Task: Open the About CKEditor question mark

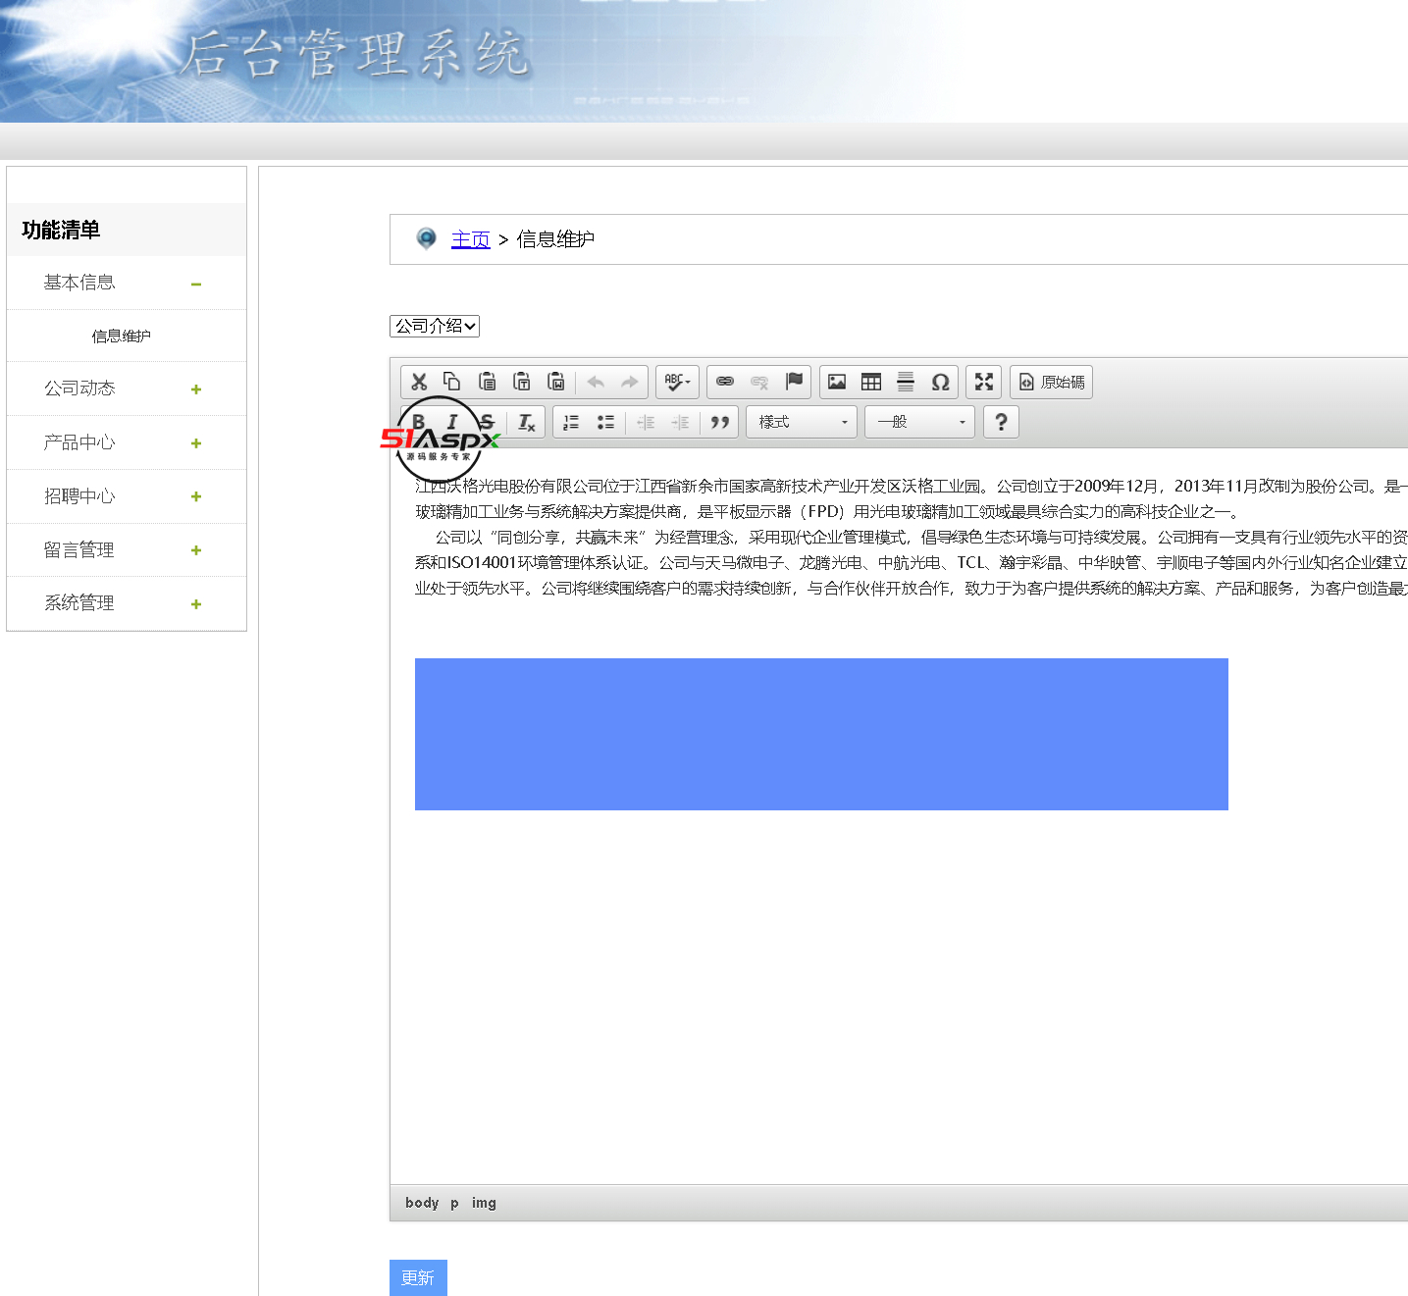Action: [x=1001, y=422]
